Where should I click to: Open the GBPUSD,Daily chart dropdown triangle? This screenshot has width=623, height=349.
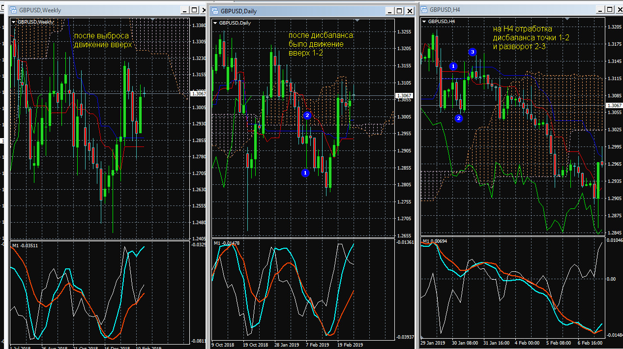coord(215,23)
